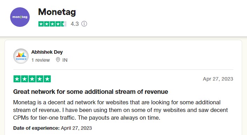247x135 pixels.
Task: Click the 4.3 TrustScore number
Action: 75,24
